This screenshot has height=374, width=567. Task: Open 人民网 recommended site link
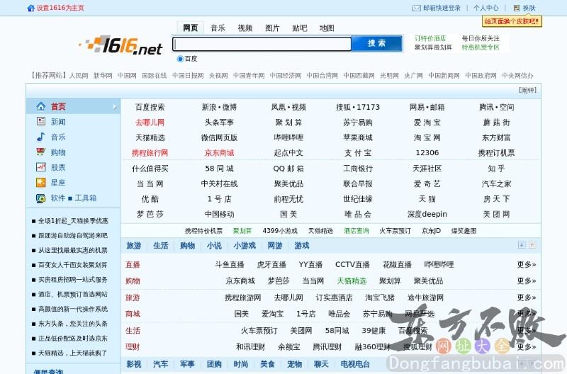79,76
